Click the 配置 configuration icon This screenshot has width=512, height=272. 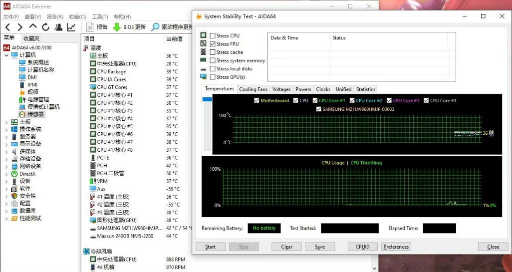14,204
